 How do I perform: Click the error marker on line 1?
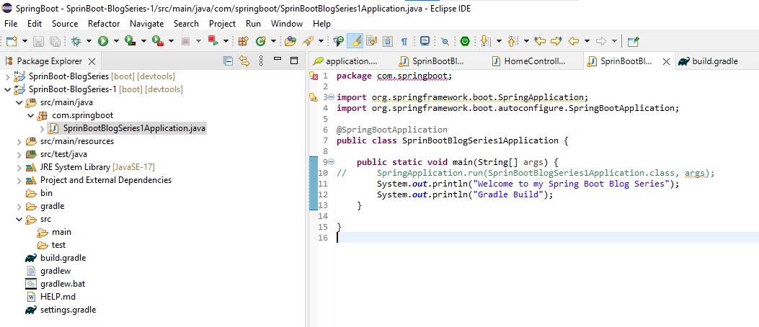coord(314,76)
